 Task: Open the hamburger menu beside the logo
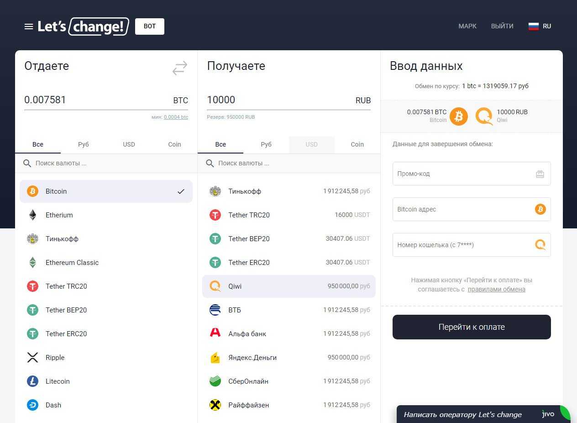click(x=29, y=26)
